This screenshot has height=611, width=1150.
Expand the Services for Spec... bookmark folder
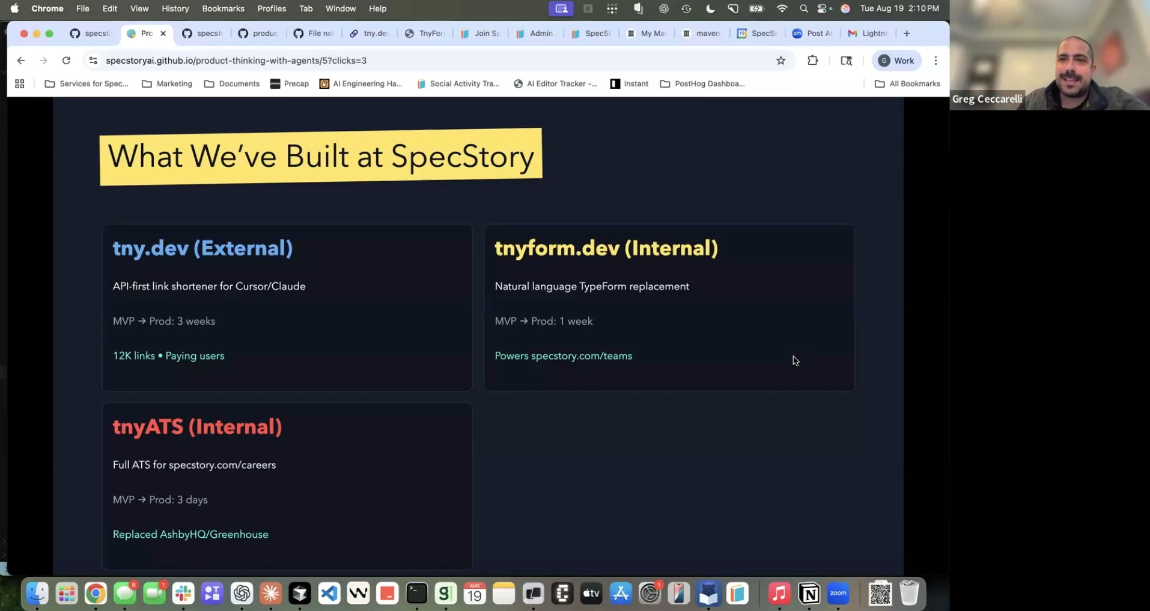tap(87, 84)
